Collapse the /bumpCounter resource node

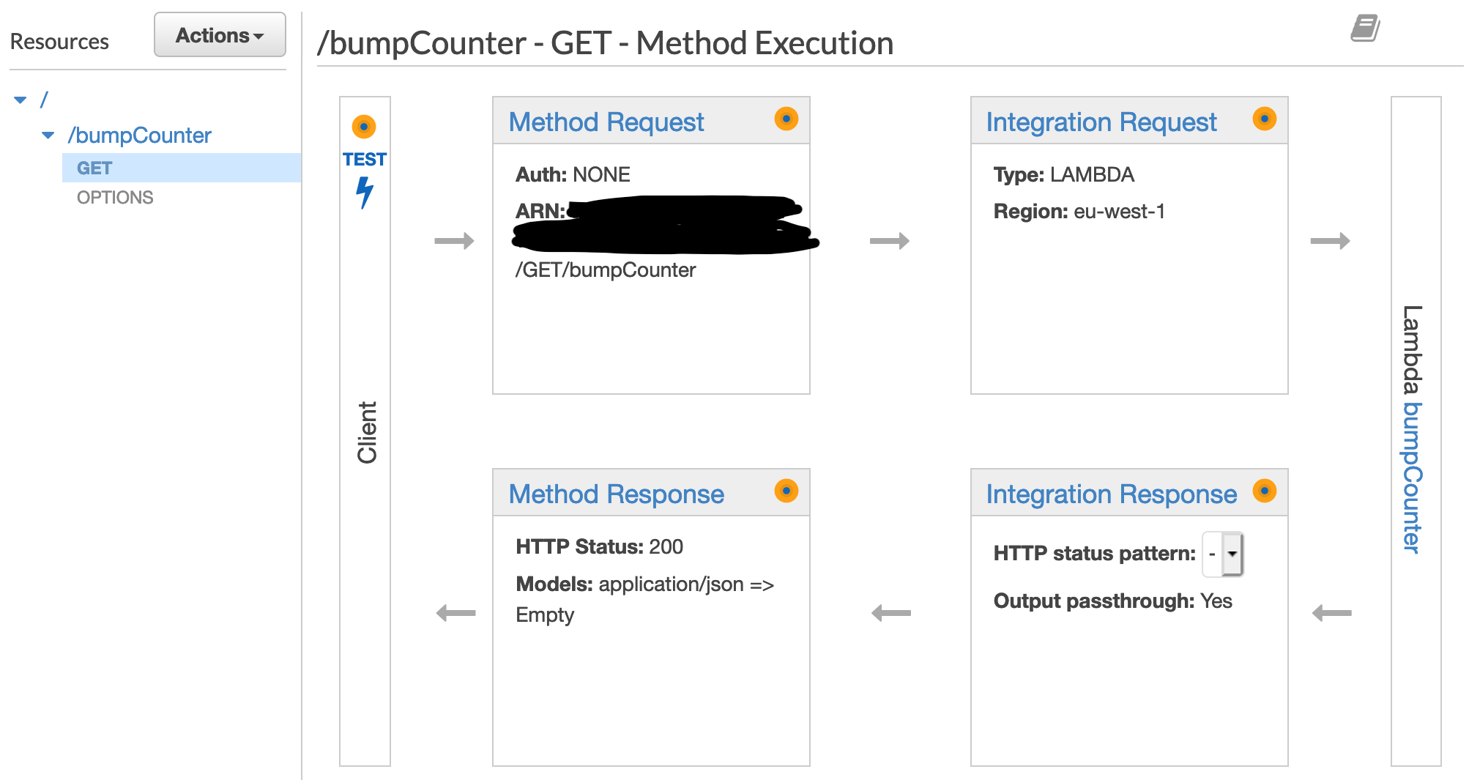48,135
